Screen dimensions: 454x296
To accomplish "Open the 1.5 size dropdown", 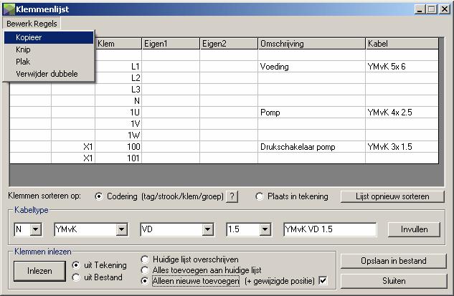I will [265, 229].
